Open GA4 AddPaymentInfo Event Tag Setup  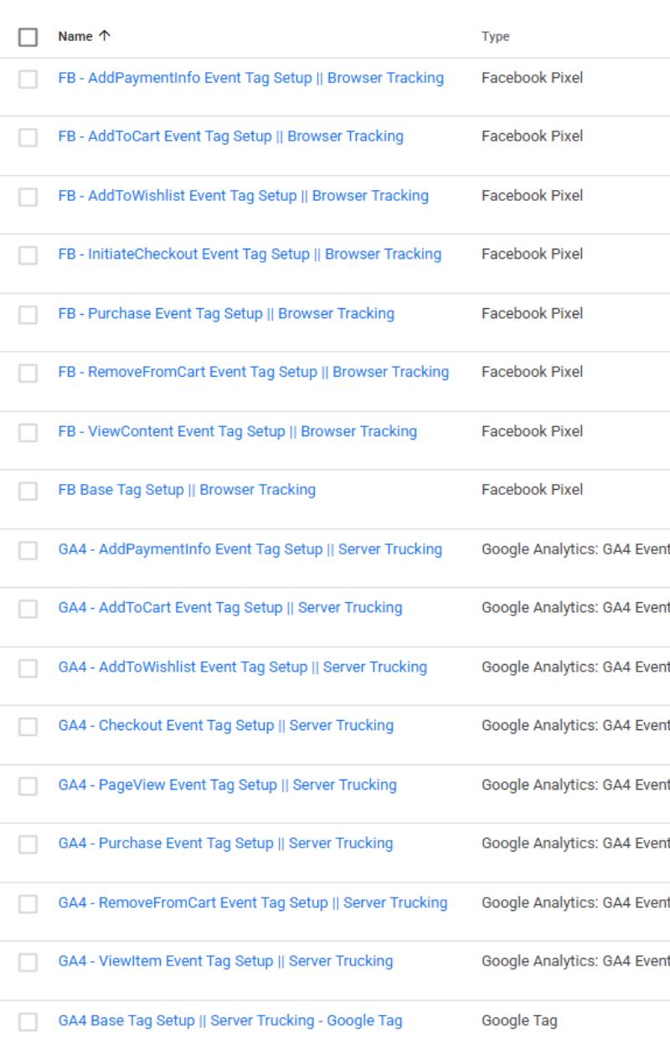point(250,550)
